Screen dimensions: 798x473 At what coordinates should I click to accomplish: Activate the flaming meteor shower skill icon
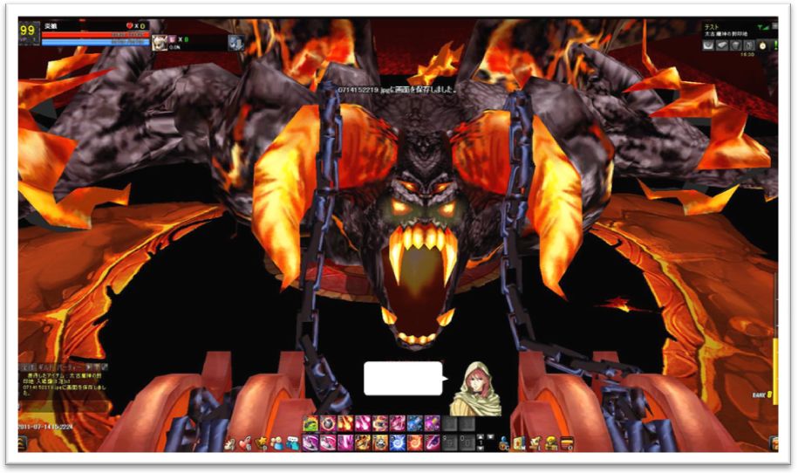(345, 422)
